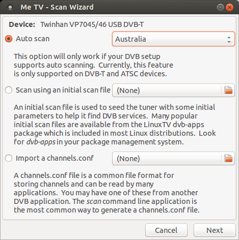Click the 'Auto scan' label text
The height and width of the screenshot is (240, 239).
[x=33, y=39]
